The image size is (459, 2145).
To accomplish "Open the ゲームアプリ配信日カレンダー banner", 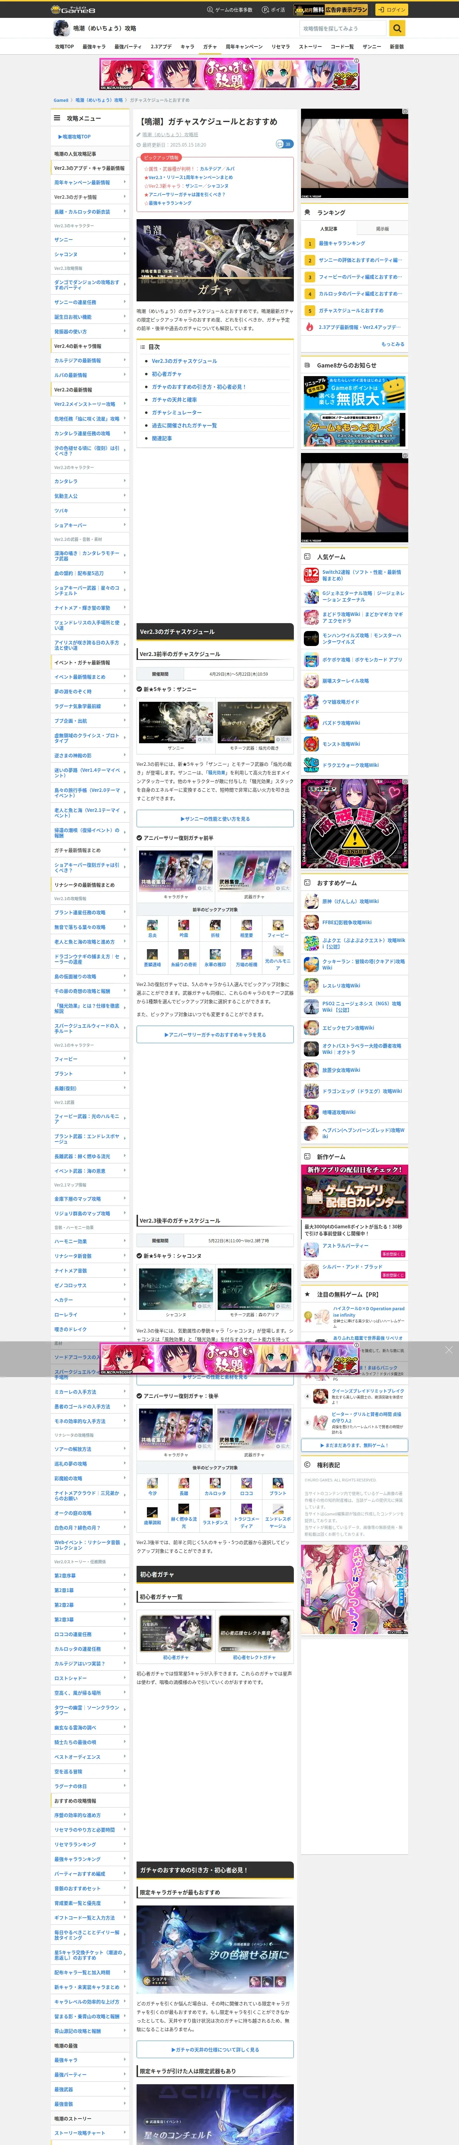I will (355, 1192).
